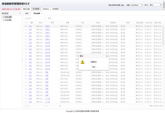Viewport: 165px width, 113px height.
Task: Close the 学生选课 tab with its x
Action: [x=41, y=13]
